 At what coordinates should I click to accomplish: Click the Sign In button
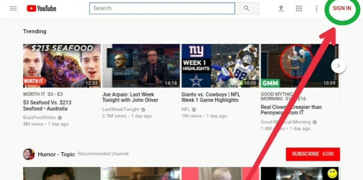(x=342, y=9)
